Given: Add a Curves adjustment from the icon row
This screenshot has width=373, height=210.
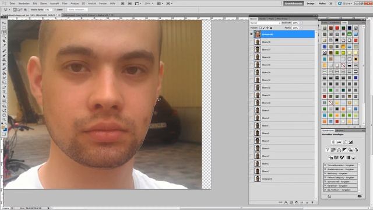Looking at the screenshot, I should (x=344, y=142).
